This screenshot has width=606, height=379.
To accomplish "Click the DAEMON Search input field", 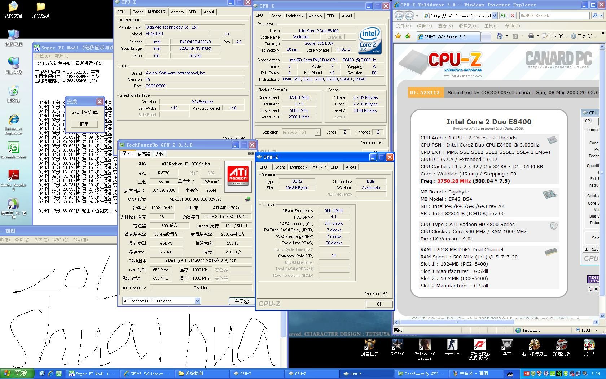I will [x=555, y=16].
